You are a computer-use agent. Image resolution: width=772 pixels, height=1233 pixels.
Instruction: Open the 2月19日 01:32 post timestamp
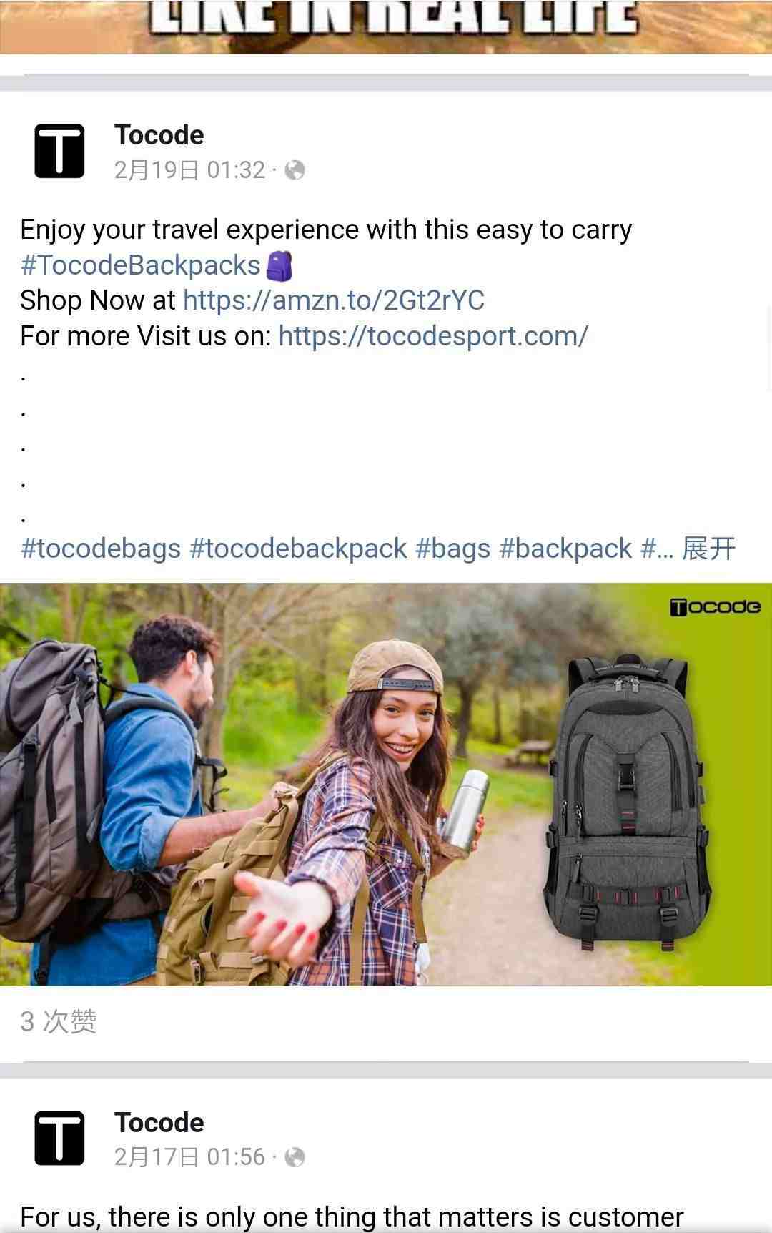189,170
